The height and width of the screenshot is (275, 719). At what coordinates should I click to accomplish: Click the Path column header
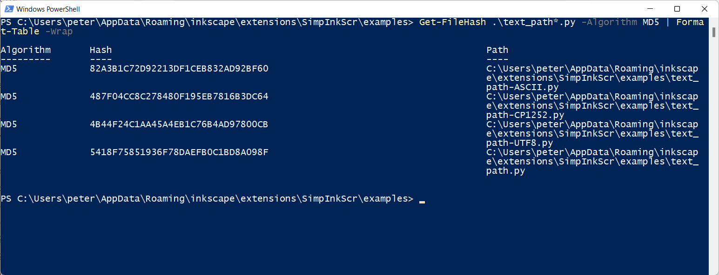pyautogui.click(x=497, y=50)
